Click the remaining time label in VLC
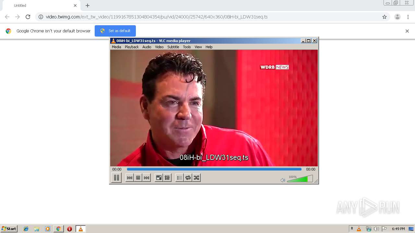The image size is (415, 233). (311, 169)
